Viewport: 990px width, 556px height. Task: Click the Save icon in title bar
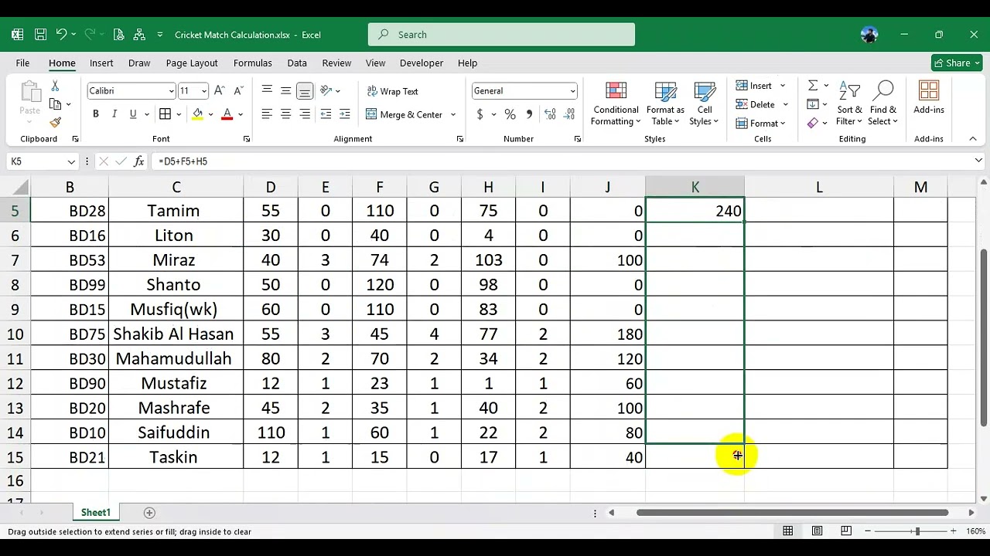coord(40,35)
